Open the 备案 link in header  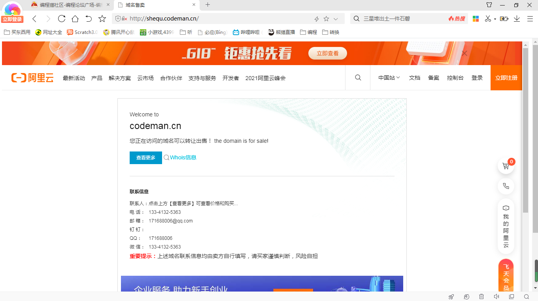[x=434, y=78]
